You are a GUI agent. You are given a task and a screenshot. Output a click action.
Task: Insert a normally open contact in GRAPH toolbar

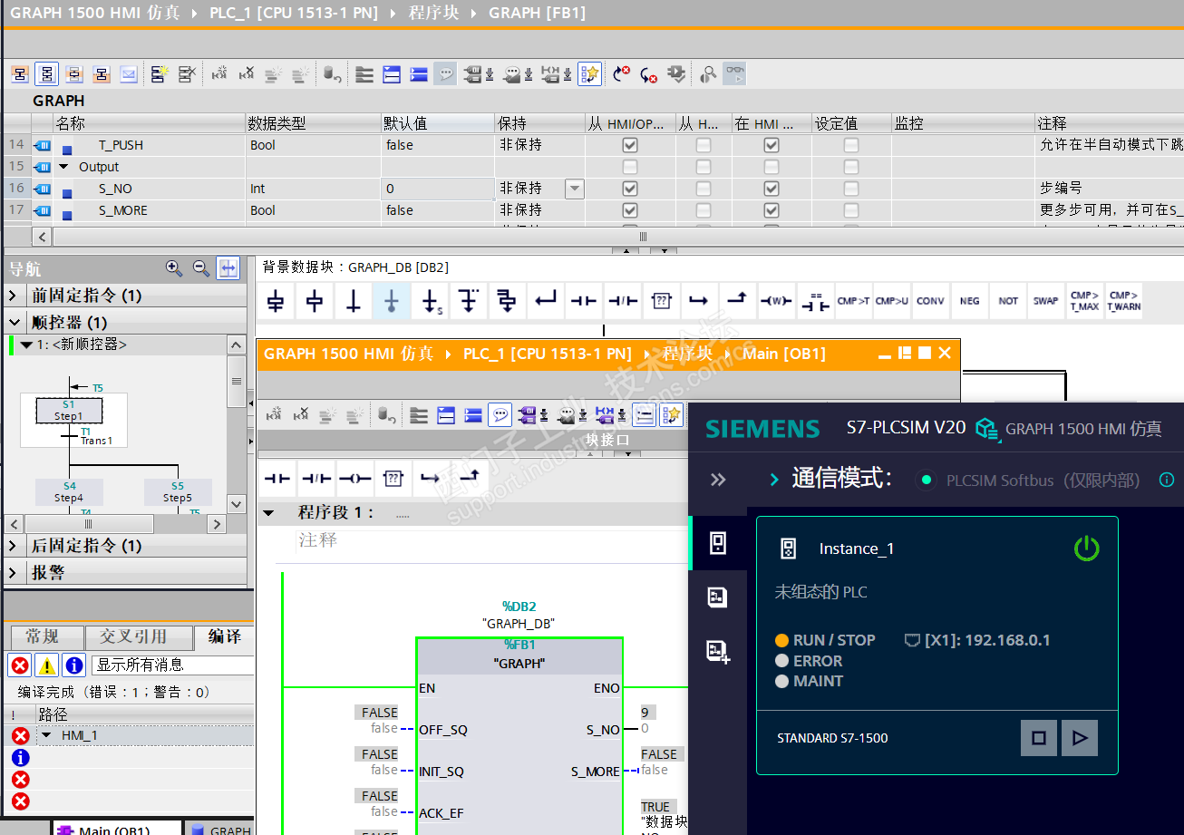pos(583,301)
